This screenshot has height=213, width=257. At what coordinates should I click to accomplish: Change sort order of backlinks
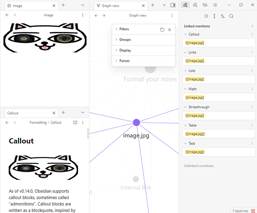(222, 16)
